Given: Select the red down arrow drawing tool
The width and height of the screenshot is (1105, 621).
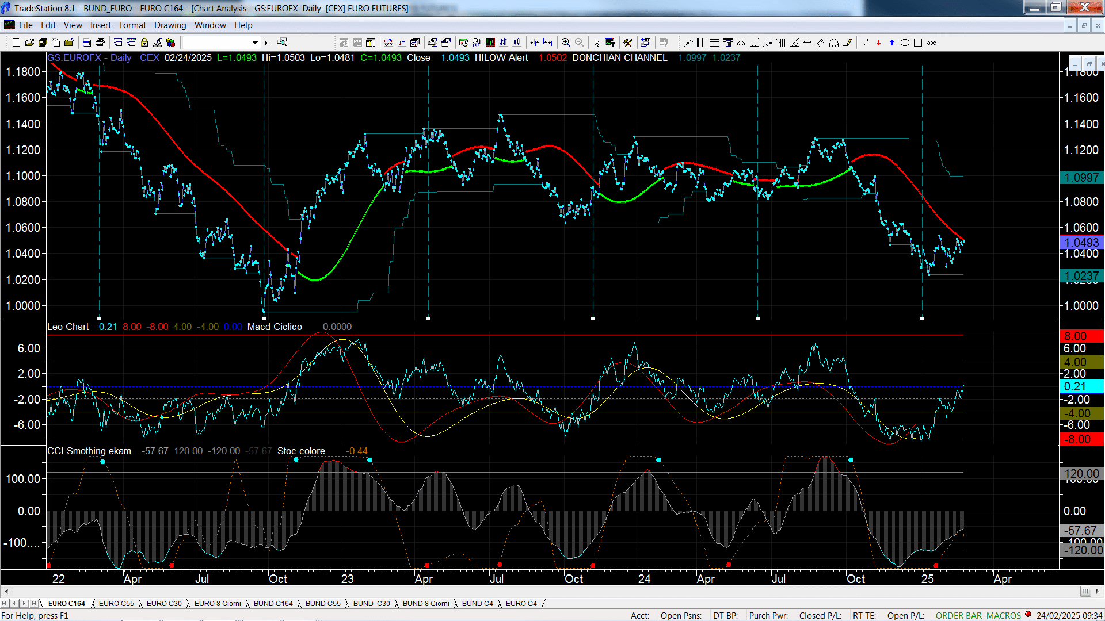Looking at the screenshot, I should tap(878, 43).
